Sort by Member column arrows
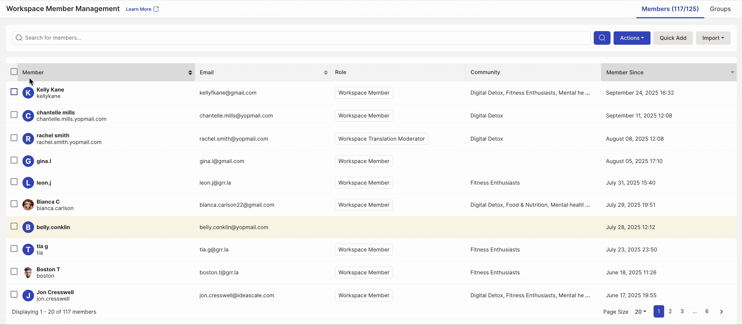This screenshot has width=742, height=325. 190,73
